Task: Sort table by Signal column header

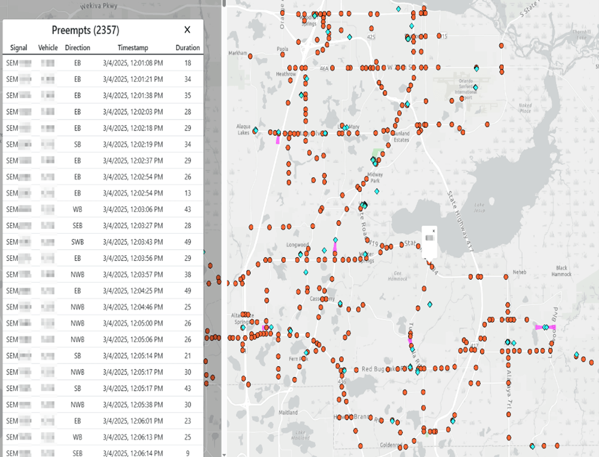Action: click(19, 48)
